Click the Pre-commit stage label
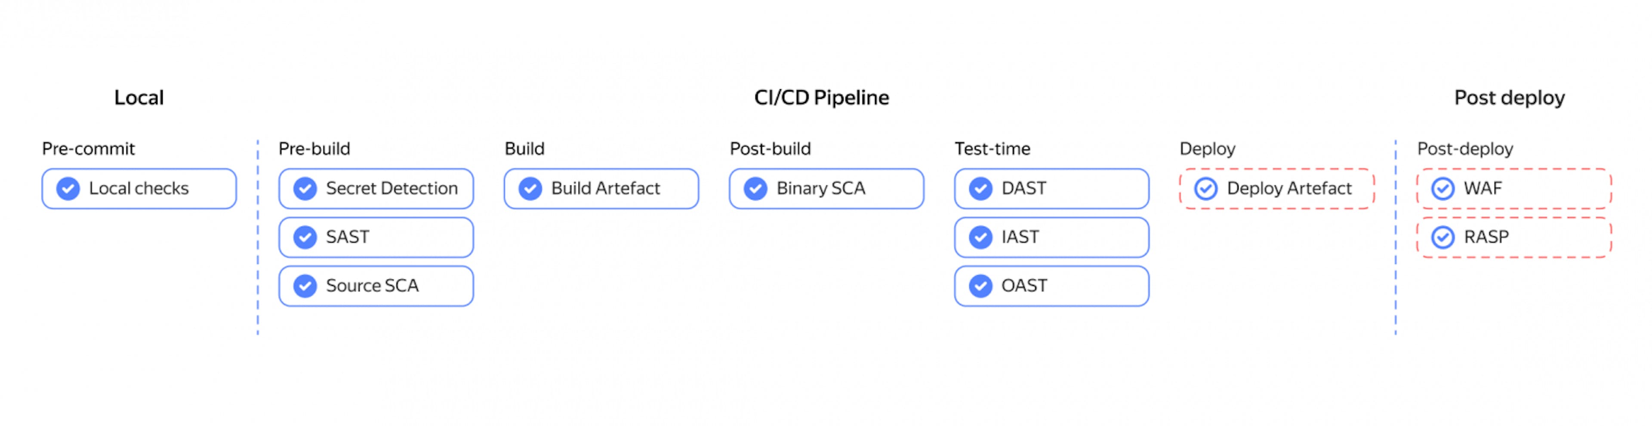The height and width of the screenshot is (426, 1652). 89,149
